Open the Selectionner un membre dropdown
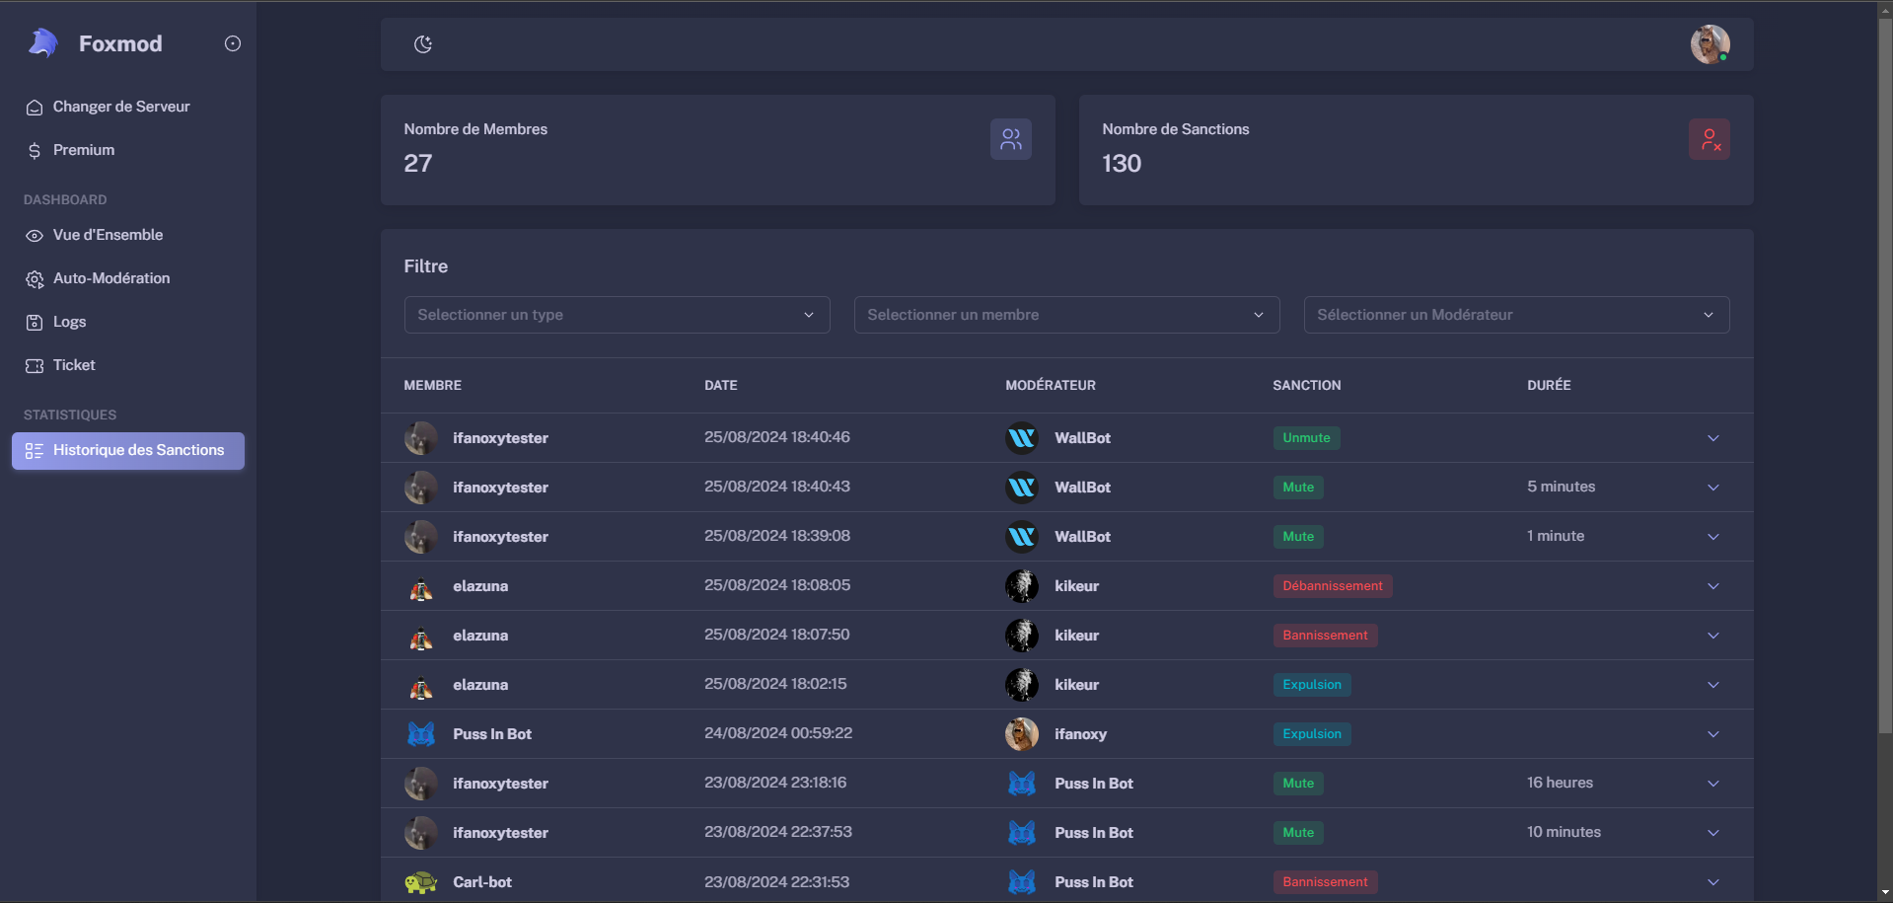Viewport: 1893px width, 903px height. [x=1066, y=315]
